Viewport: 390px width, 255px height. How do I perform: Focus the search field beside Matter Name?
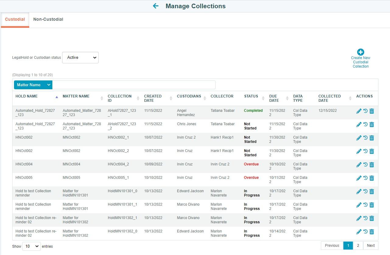pyautogui.click(x=134, y=85)
